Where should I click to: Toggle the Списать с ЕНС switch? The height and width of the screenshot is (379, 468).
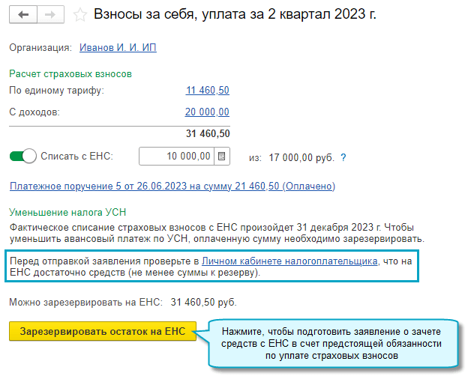pos(23,157)
